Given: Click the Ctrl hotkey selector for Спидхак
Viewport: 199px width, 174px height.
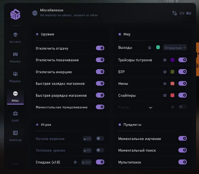Looking at the screenshot, I should point(87,162).
